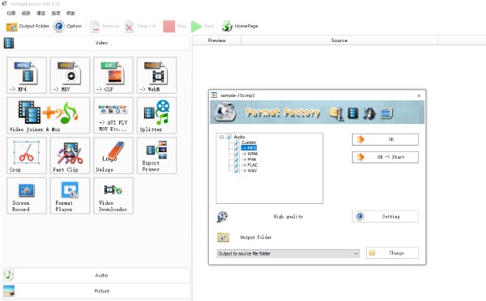Viewport: 486px width, 301px height.
Task: Open the Task (任务) menu
Action: pos(11,13)
